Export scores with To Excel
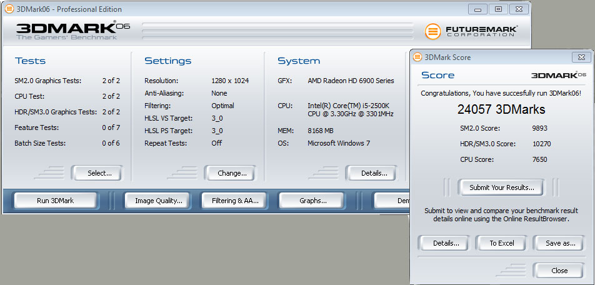 coord(502,243)
